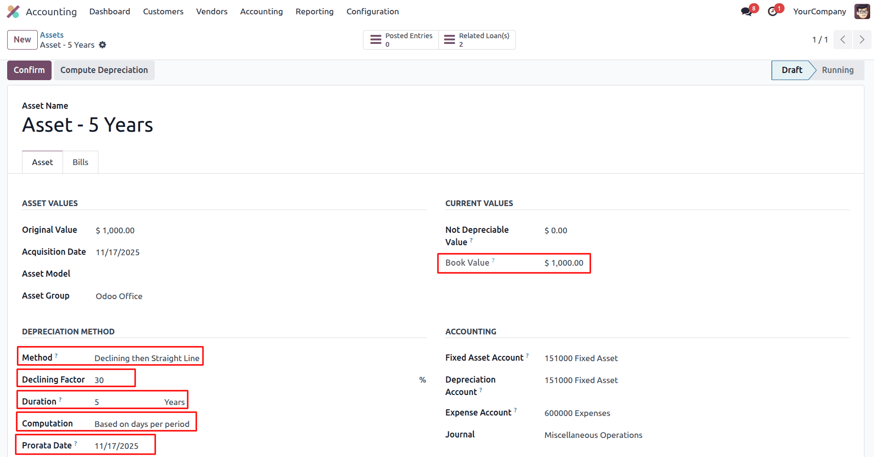Click the Posted Entries smart button icon
The height and width of the screenshot is (457, 874).
pyautogui.click(x=375, y=40)
